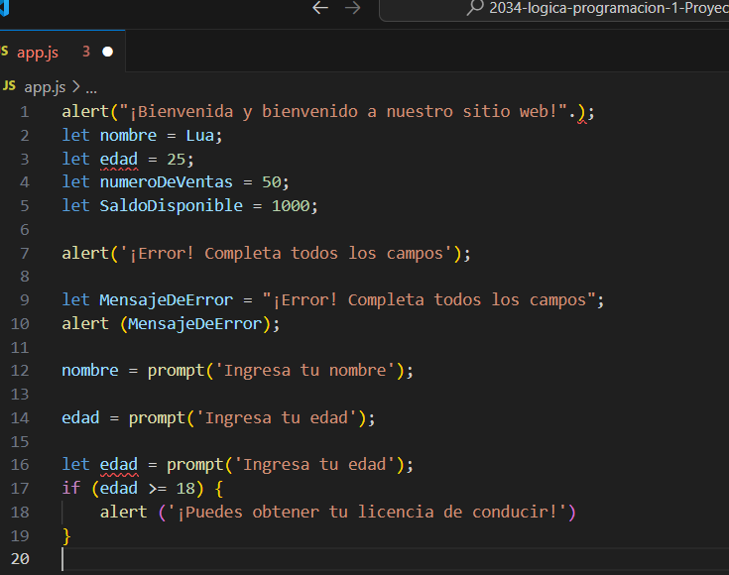Click the closing brace on line 19
The height and width of the screenshot is (575, 729).
point(66,536)
